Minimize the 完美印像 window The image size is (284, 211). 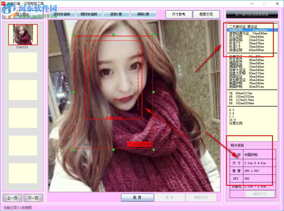pyautogui.click(x=252, y=4)
